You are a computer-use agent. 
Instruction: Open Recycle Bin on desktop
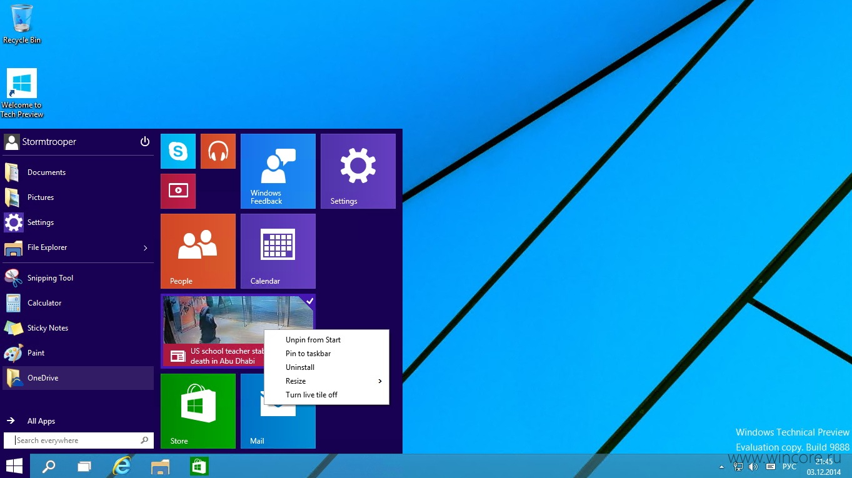pos(22,24)
